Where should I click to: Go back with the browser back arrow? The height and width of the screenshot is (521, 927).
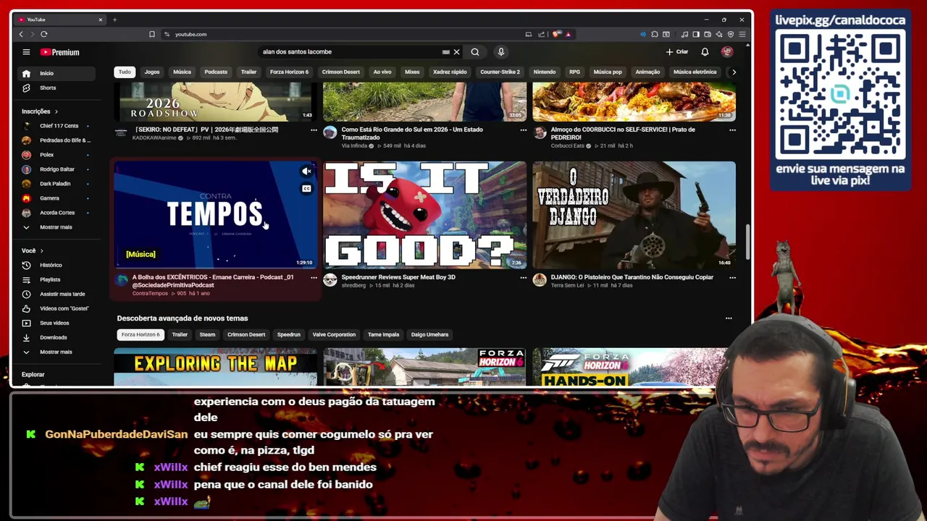(x=21, y=34)
